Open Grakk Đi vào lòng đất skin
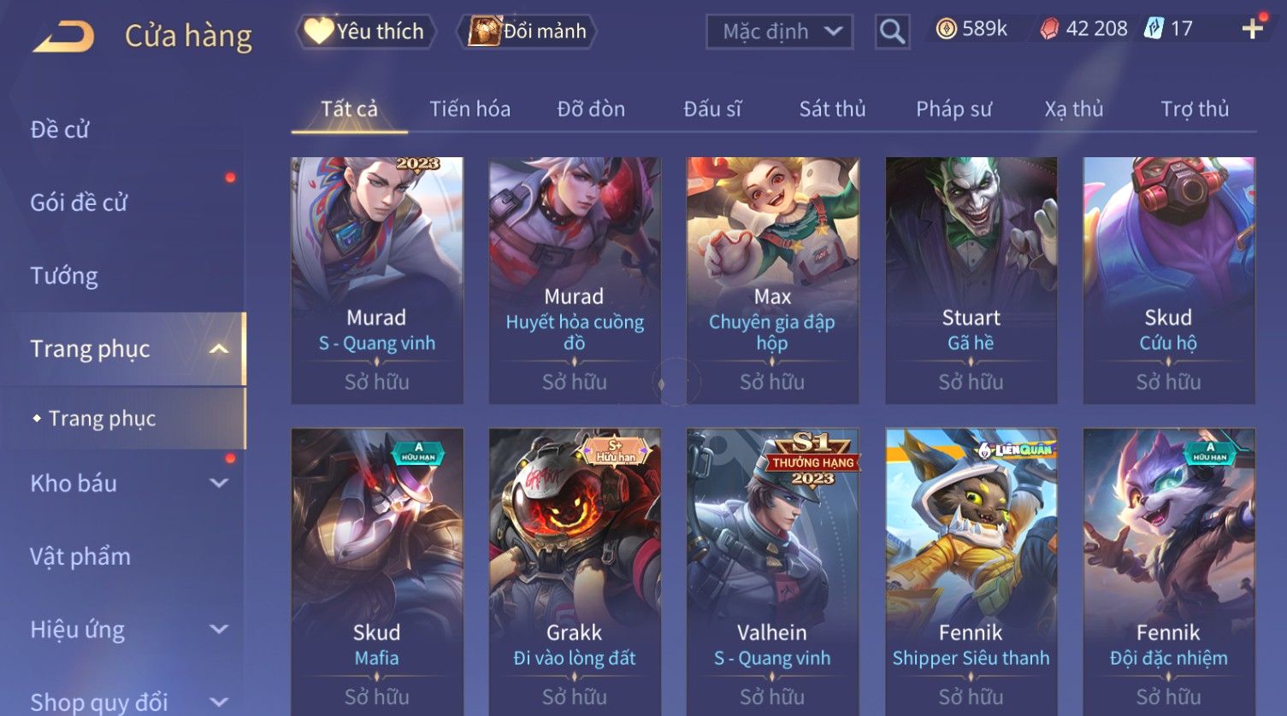The height and width of the screenshot is (716, 1287). pyautogui.click(x=574, y=572)
